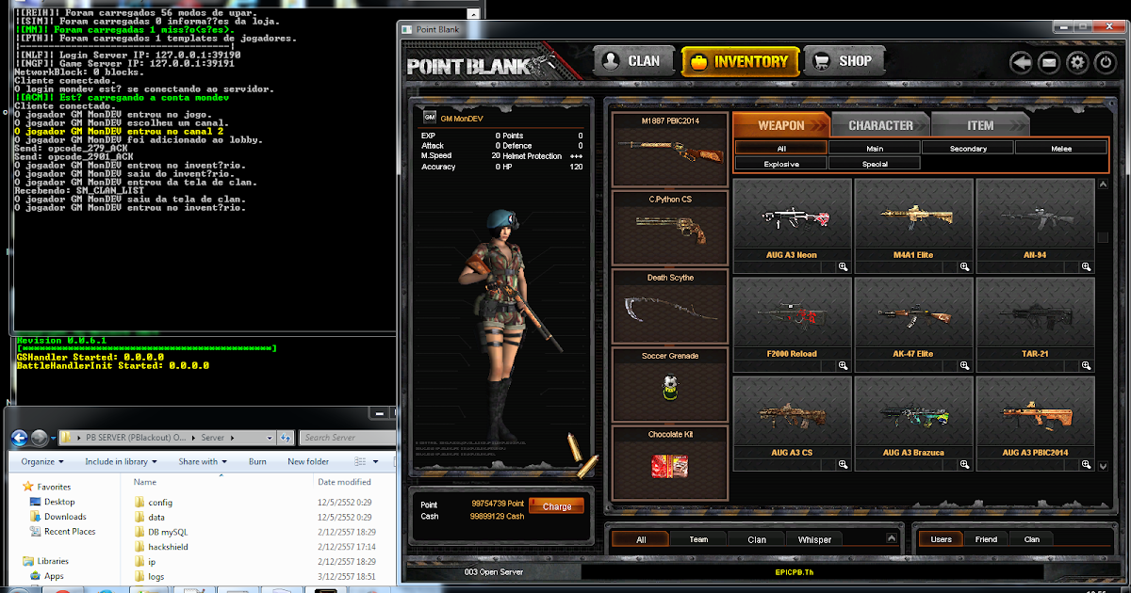Click the refresh icon beside address bar
Screen dimensions: 1131x593
pyautogui.click(x=287, y=438)
